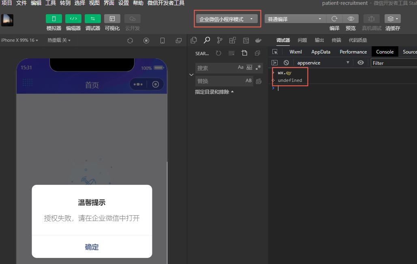Open the appservice context dropdown

pyautogui.click(x=323, y=63)
